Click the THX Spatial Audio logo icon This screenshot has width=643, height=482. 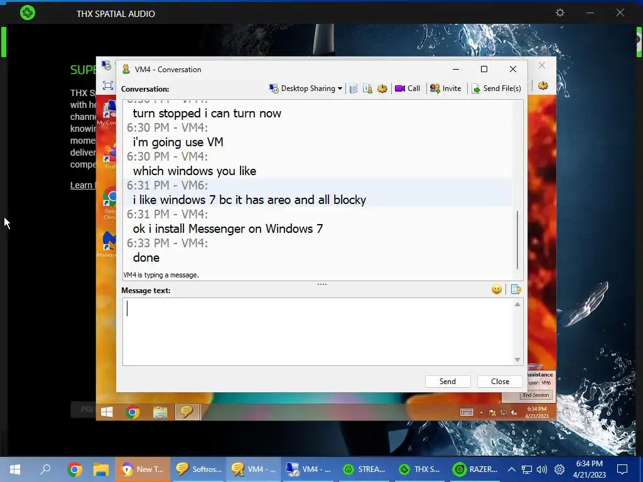pyautogui.click(x=28, y=13)
